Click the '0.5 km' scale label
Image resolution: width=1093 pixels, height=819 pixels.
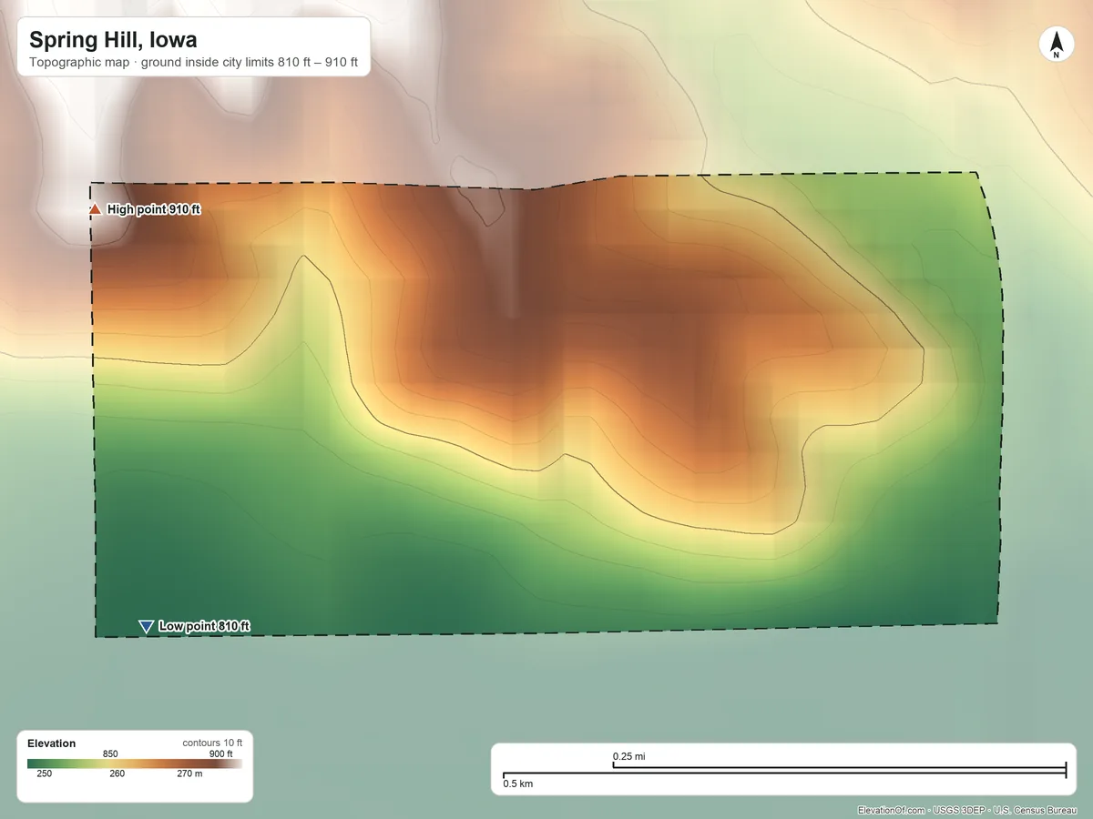[518, 784]
